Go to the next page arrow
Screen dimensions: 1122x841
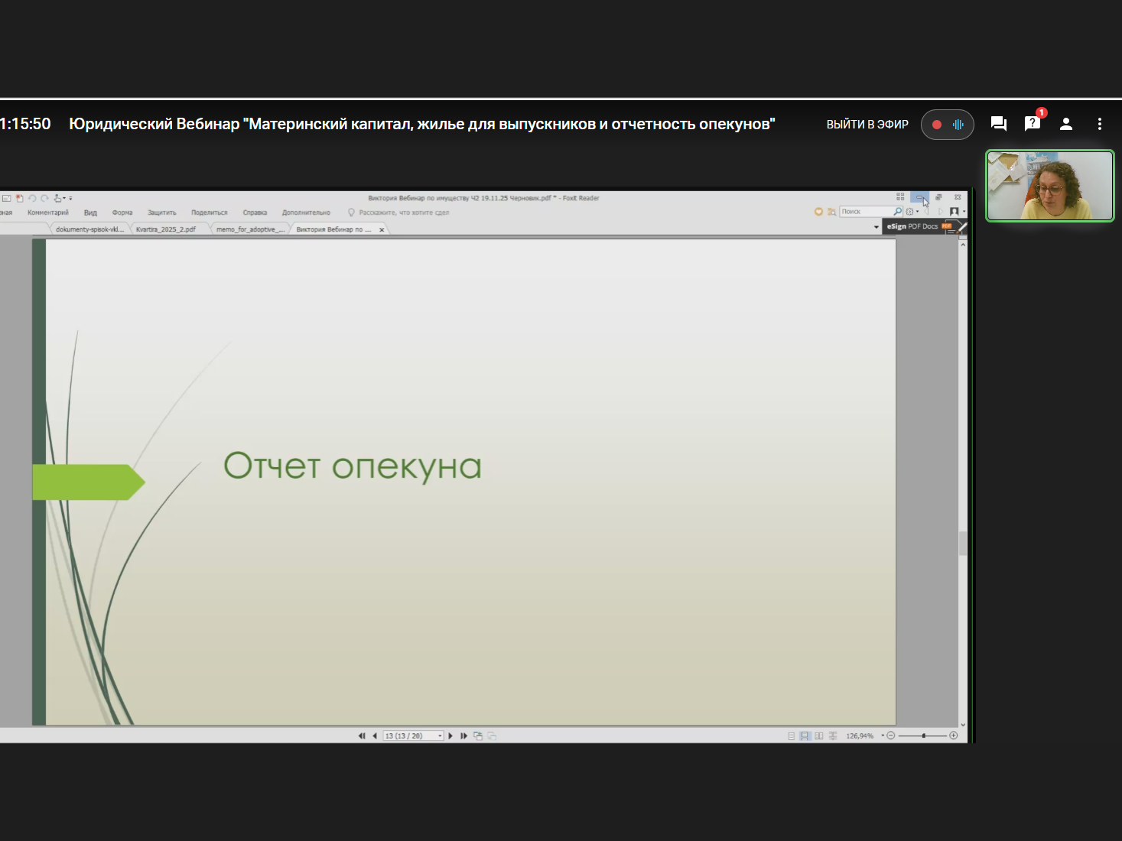(450, 735)
